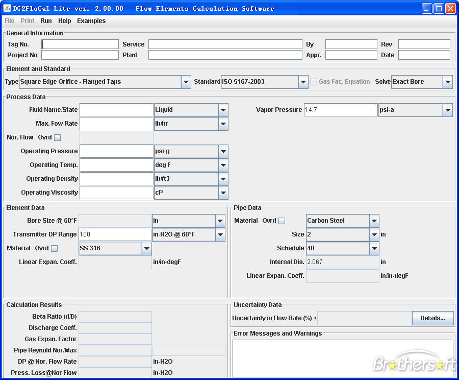Viewport: 459px width, 380px height.
Task: Enable the Nor. Flow Ovrd checkbox
Action: pos(57,137)
